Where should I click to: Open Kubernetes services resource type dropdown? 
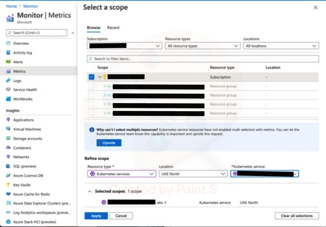point(122,174)
